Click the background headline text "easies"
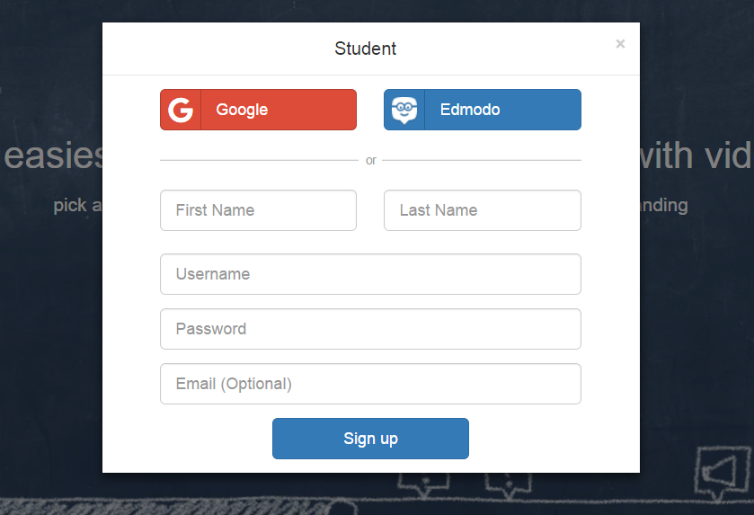 54,156
